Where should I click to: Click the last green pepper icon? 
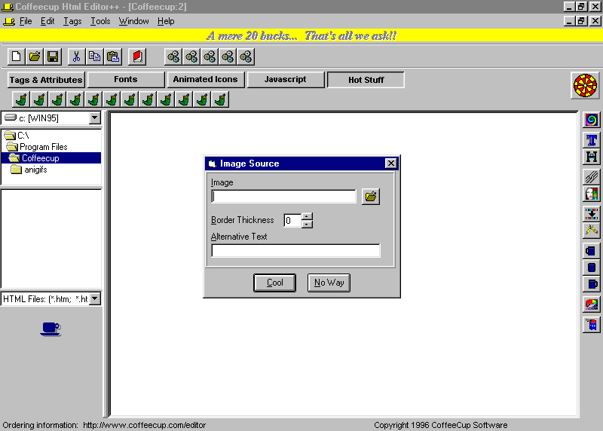220,99
